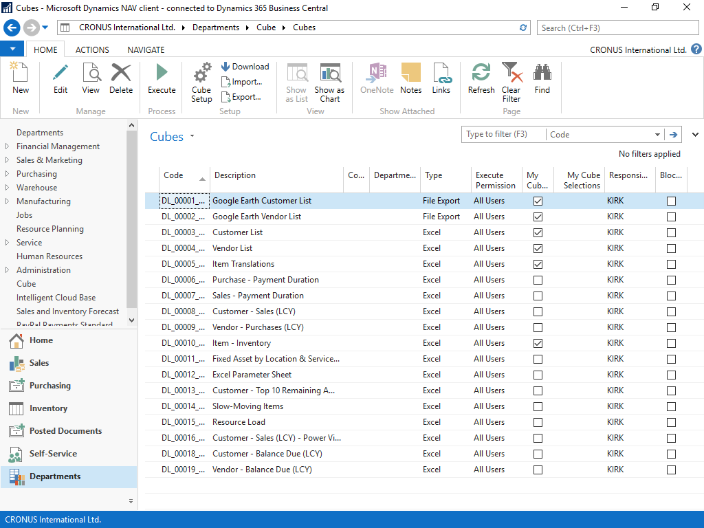Open the blue application menu dropdown
This screenshot has height=528, width=704.
pyautogui.click(x=12, y=49)
